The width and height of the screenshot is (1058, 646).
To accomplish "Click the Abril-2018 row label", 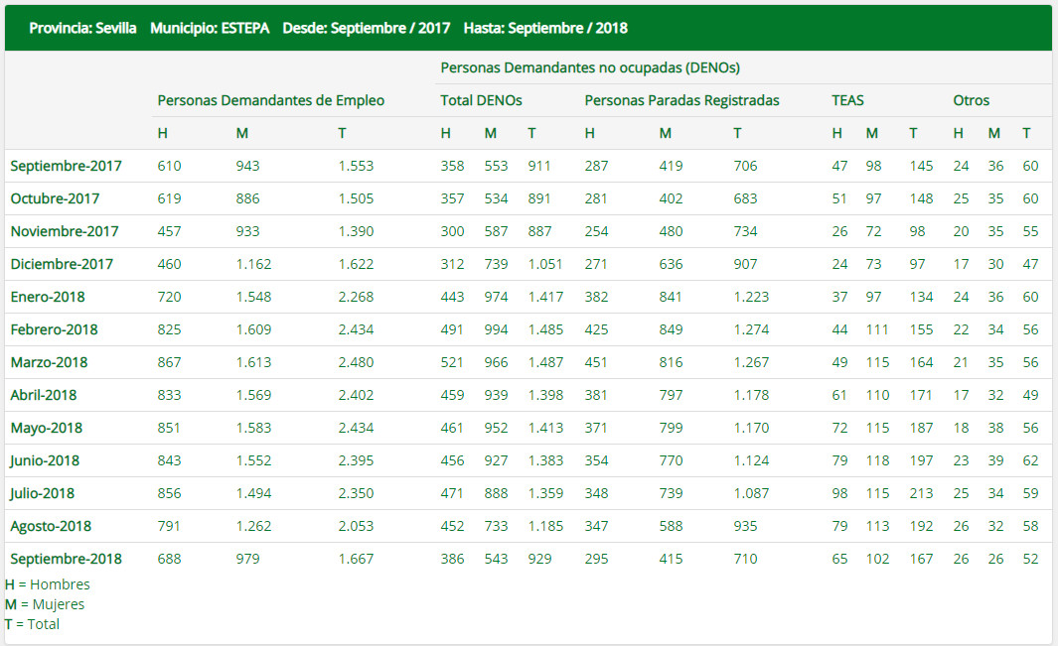I will (44, 395).
